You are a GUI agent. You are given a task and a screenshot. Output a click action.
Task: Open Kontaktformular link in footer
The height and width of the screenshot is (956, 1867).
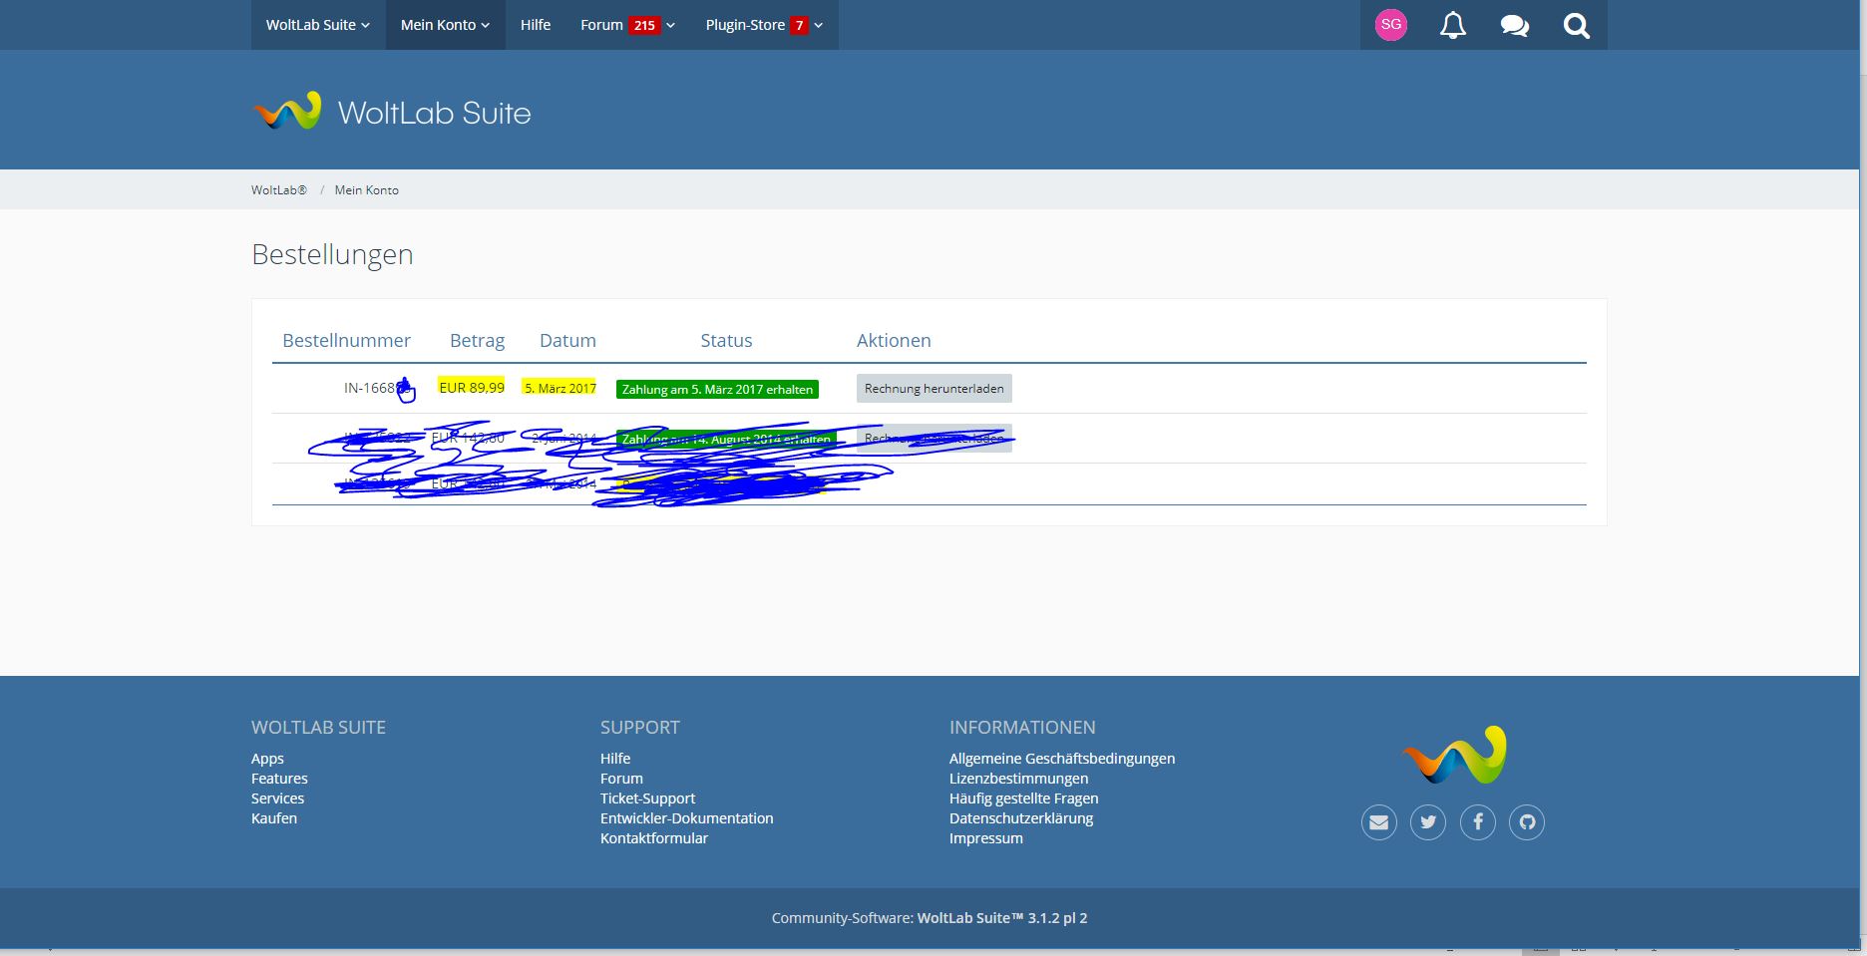point(654,838)
